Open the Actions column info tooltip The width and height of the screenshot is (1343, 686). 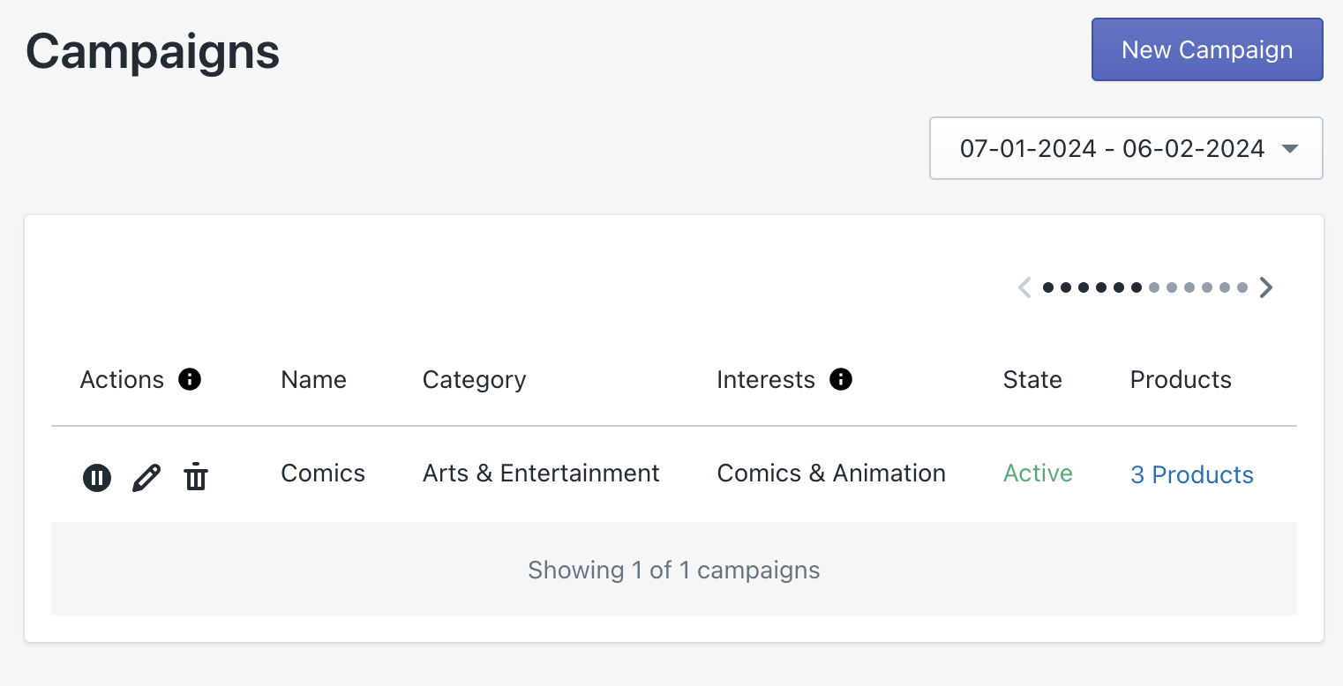pyautogui.click(x=190, y=379)
